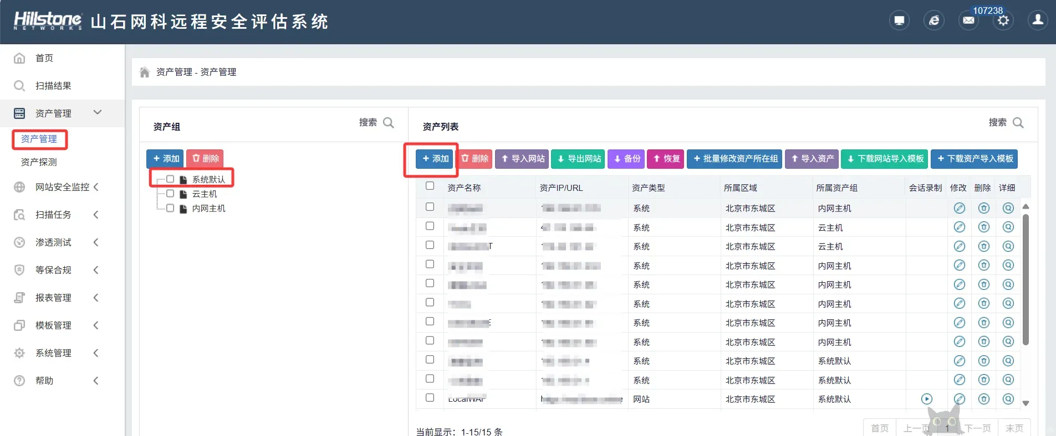Click the 下载网站导入模板 button
The height and width of the screenshot is (436, 1056).
(x=885, y=159)
